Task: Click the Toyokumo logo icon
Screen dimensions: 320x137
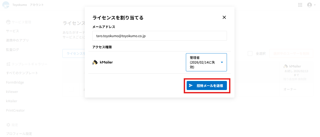Action: 6,5
